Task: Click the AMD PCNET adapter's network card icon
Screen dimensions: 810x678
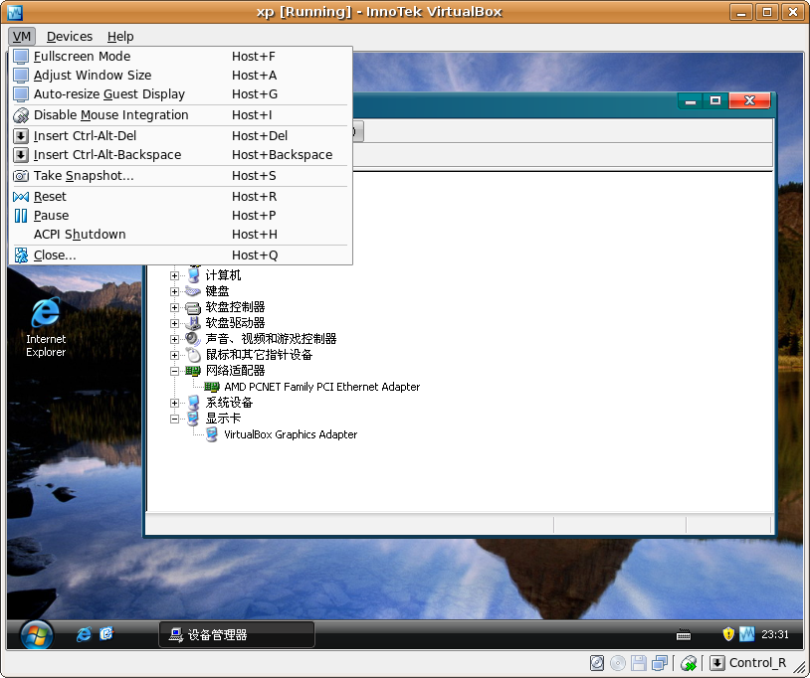Action: click(212, 387)
